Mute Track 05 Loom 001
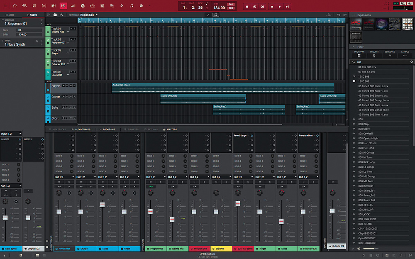The image size is (415, 259). [71, 72]
